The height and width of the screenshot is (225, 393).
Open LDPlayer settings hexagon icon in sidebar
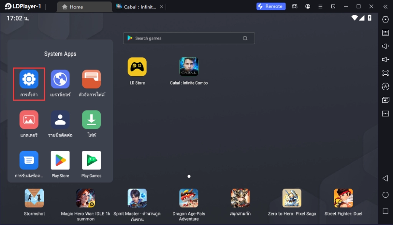click(x=385, y=19)
